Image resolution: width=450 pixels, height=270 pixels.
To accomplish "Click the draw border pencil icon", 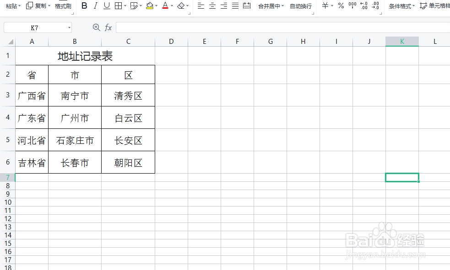I will 134,5.
